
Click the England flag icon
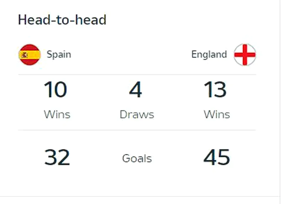245,55
